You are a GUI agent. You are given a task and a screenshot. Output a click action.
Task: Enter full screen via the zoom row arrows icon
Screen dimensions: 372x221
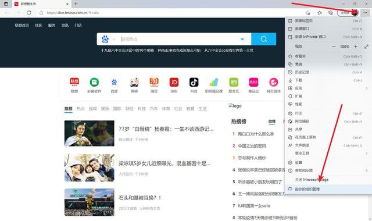pyautogui.click(x=366, y=47)
